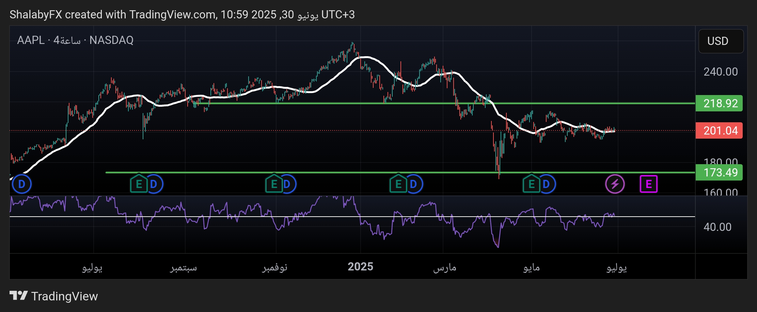This screenshot has width=757, height=312.
Task: Click the TradingView logo at bottom
Action: pos(53,296)
